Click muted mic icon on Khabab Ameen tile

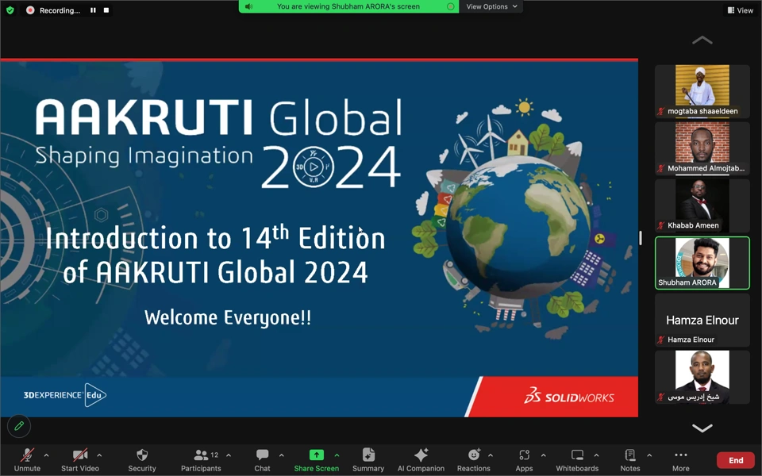tap(660, 225)
